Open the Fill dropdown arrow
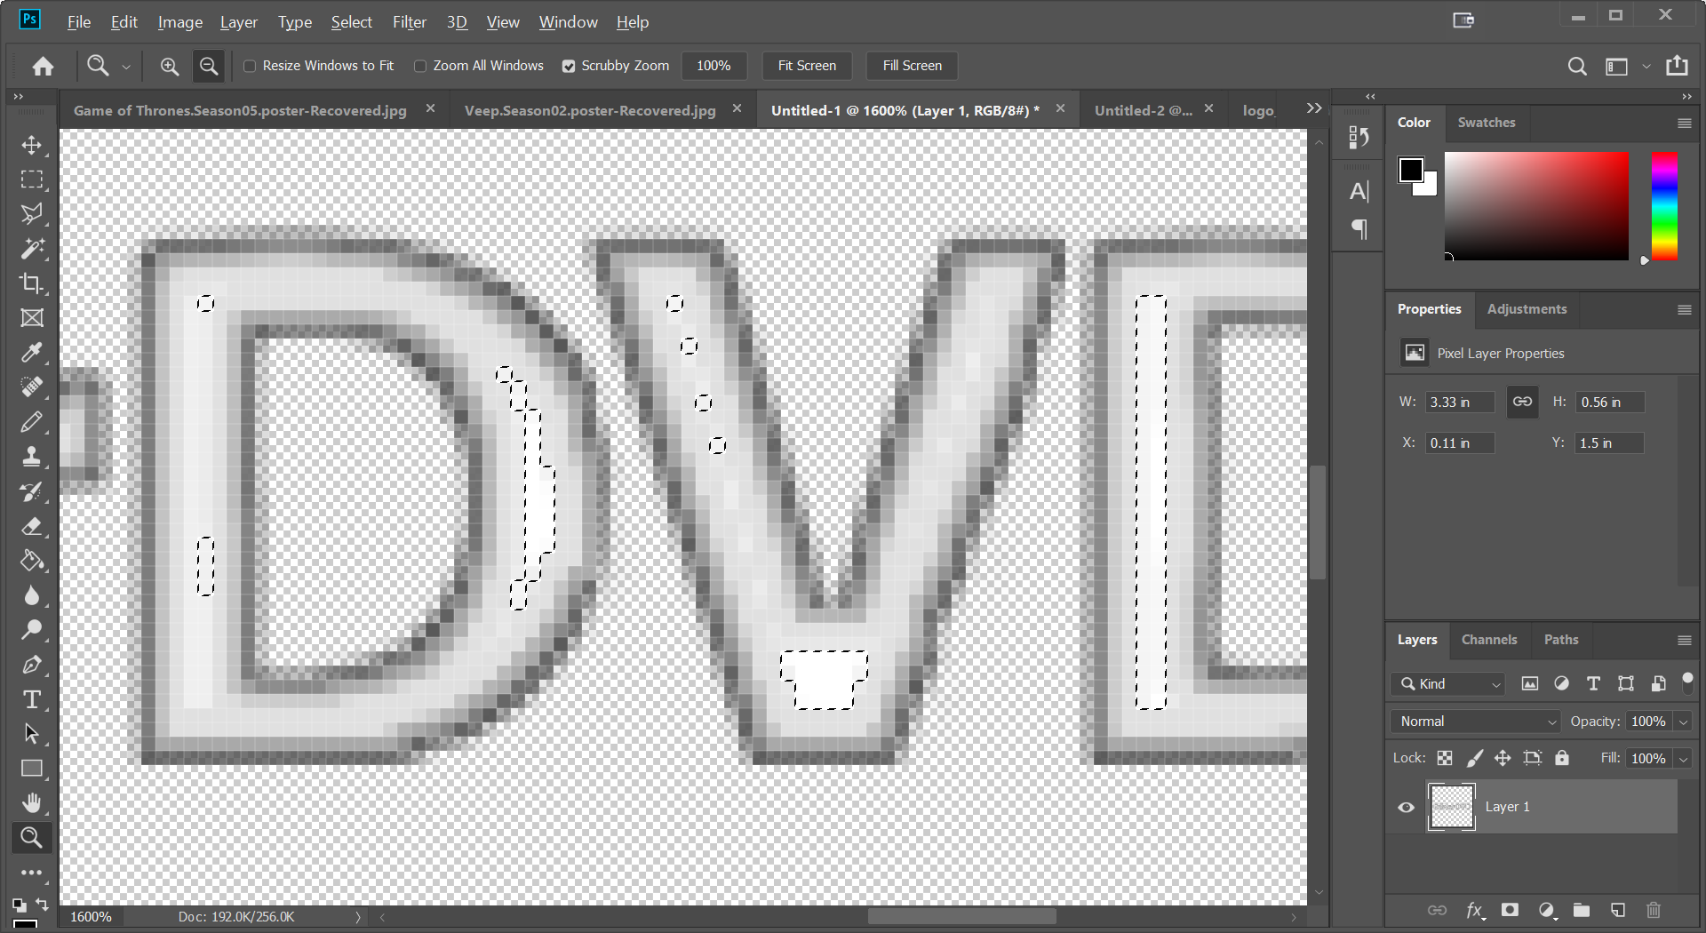 [x=1683, y=759]
